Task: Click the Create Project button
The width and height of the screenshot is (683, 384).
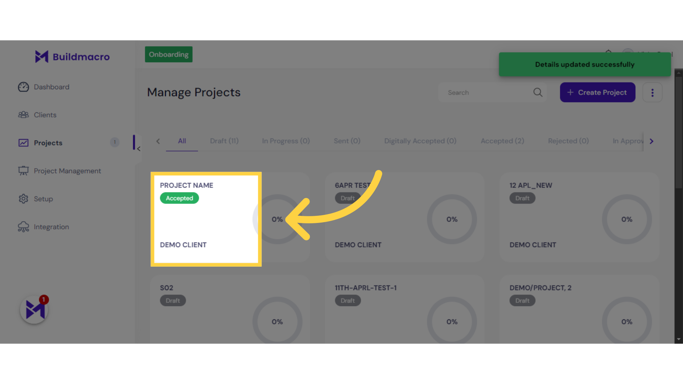Action: [598, 92]
